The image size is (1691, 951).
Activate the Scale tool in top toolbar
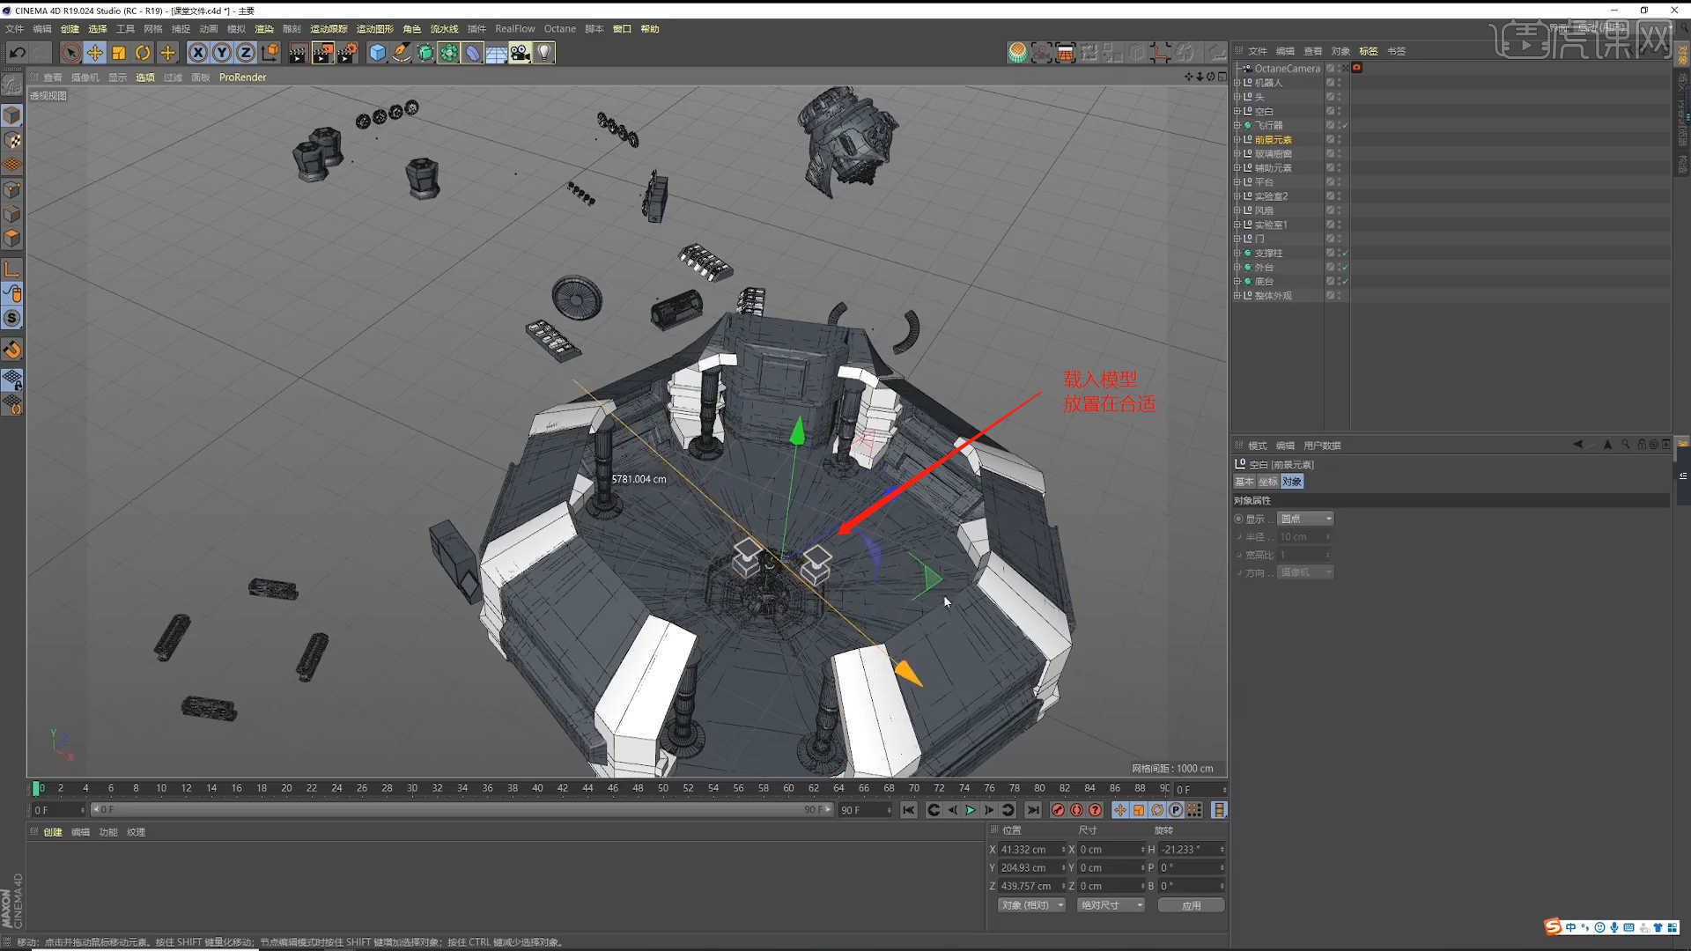coord(119,53)
